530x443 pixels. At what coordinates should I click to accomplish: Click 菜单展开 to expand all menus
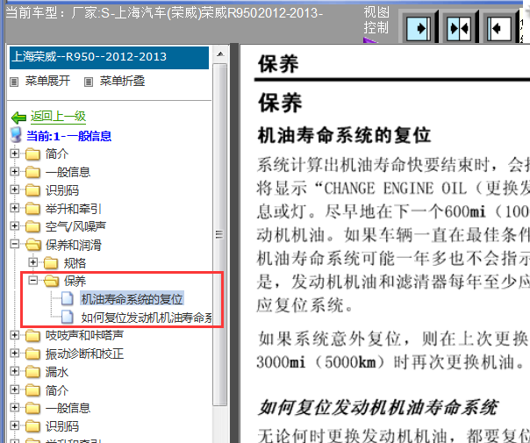(x=47, y=81)
